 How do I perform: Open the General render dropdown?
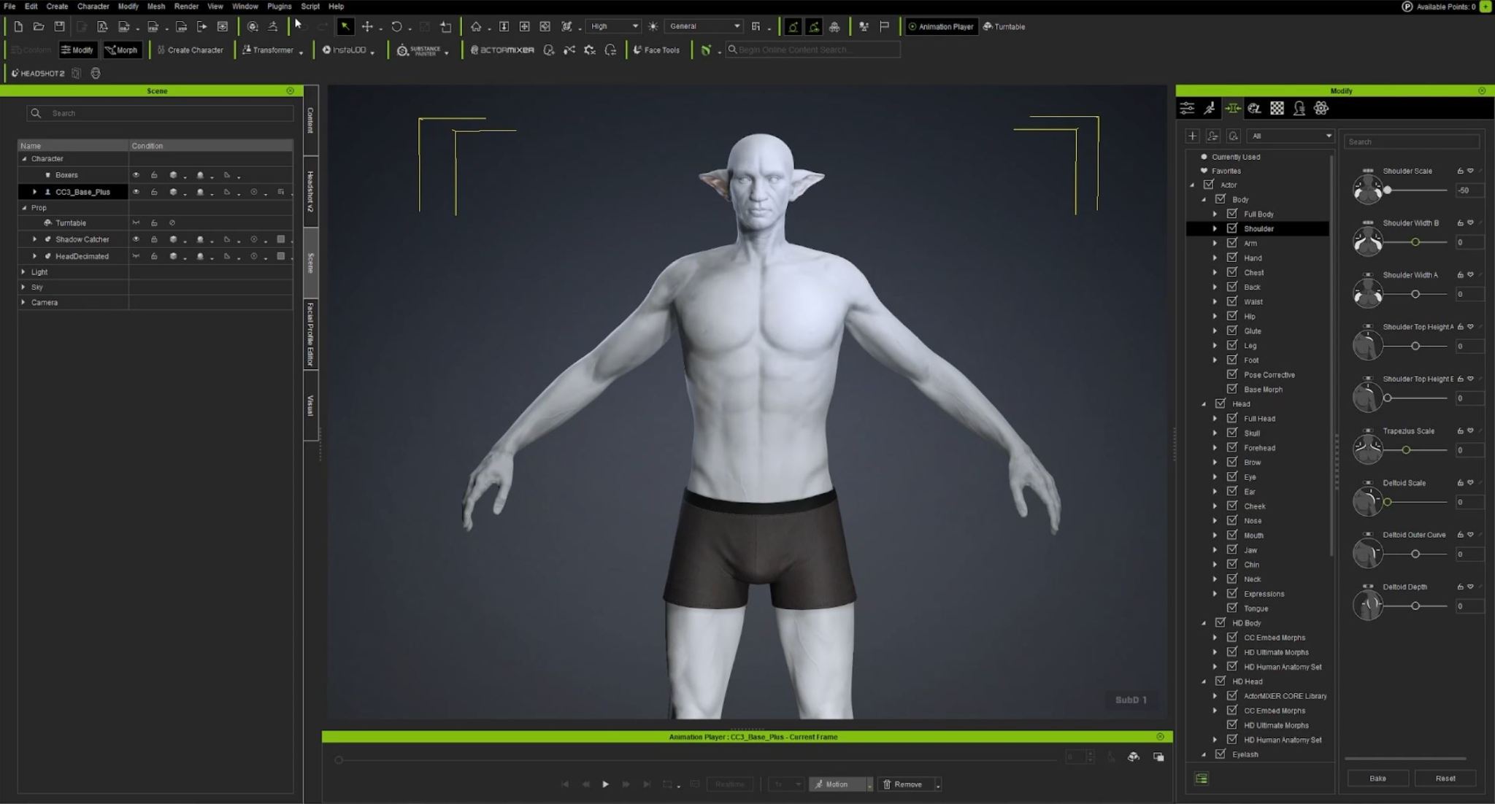point(704,26)
